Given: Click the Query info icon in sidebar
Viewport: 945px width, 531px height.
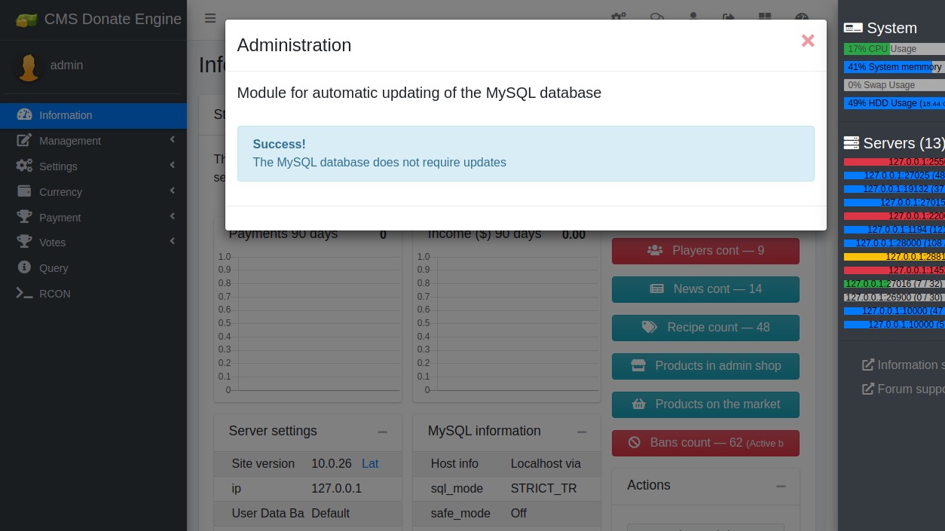Looking at the screenshot, I should (x=24, y=267).
